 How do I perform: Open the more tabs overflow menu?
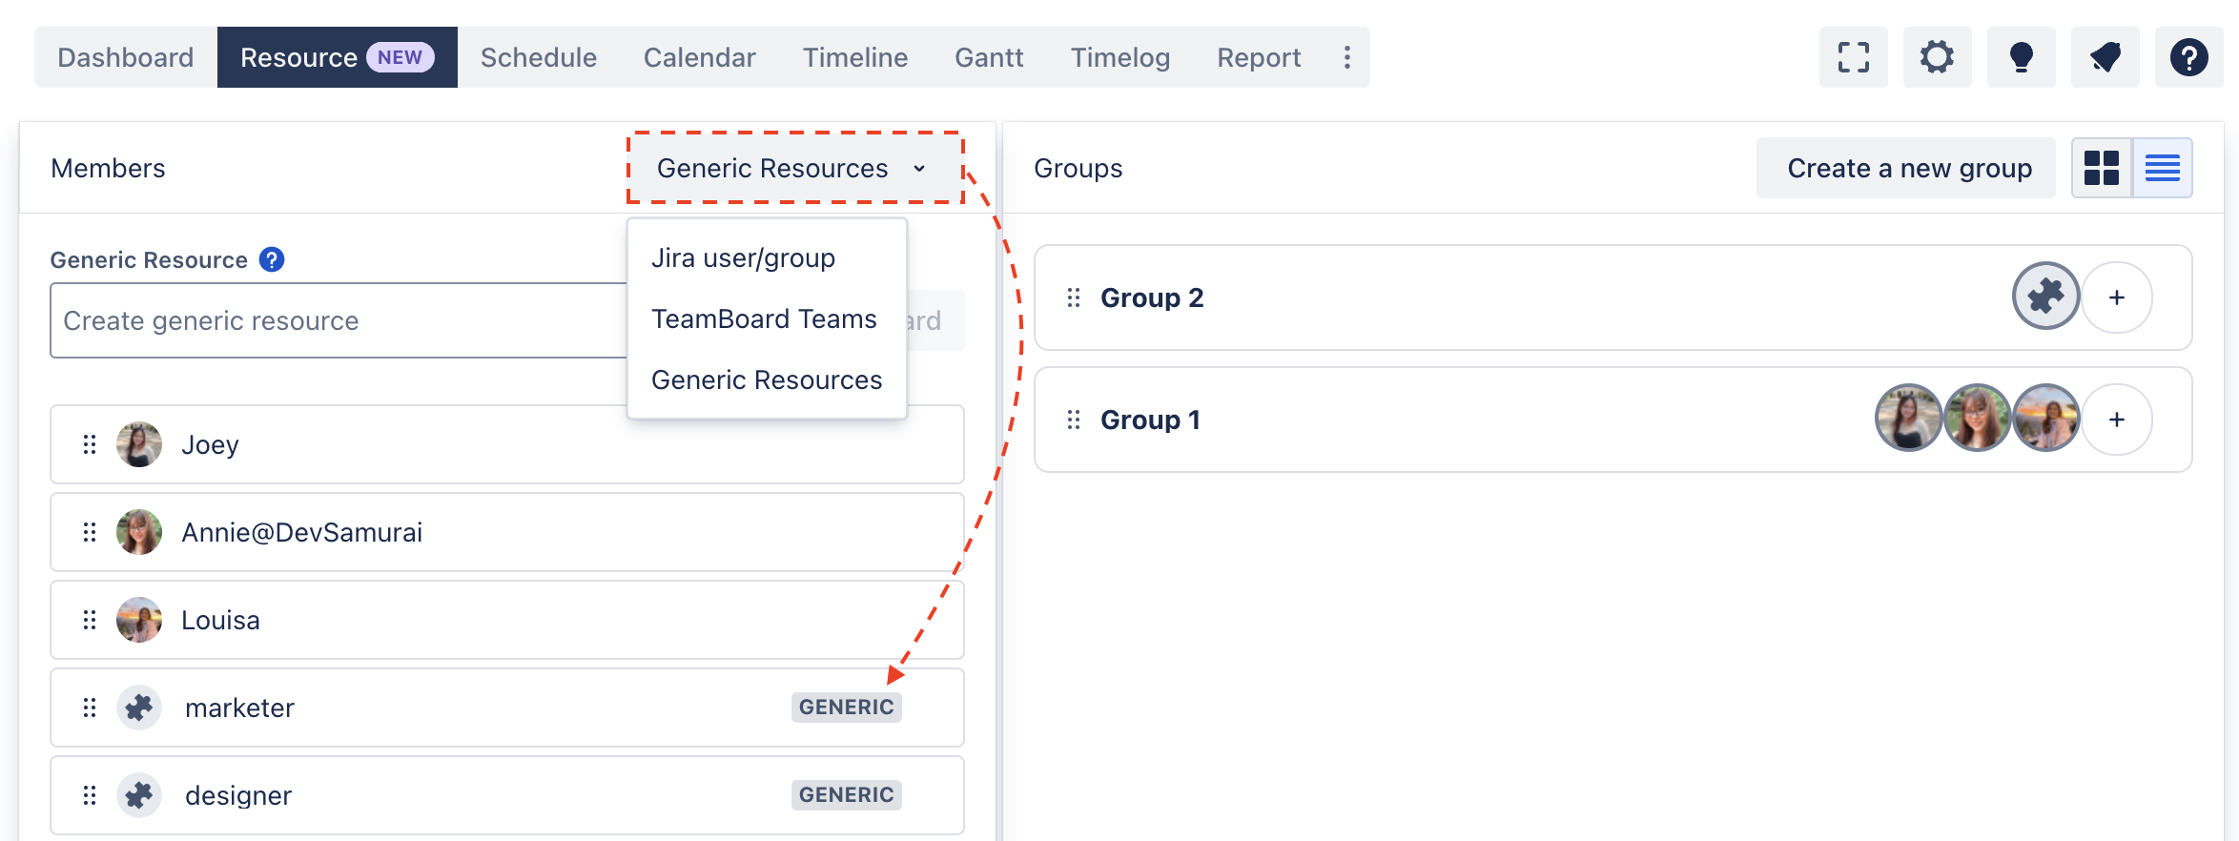coord(1346,57)
